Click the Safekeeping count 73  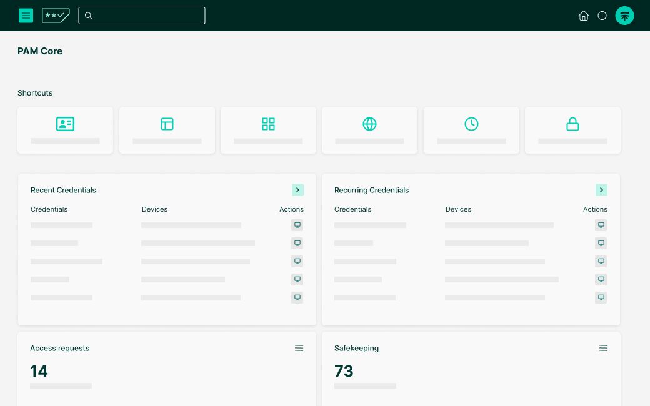point(344,371)
